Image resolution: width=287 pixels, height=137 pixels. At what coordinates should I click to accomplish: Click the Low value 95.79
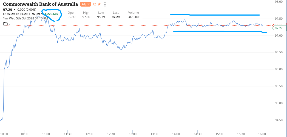coord(101,17)
